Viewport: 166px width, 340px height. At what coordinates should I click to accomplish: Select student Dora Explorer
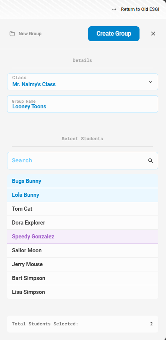83,223
